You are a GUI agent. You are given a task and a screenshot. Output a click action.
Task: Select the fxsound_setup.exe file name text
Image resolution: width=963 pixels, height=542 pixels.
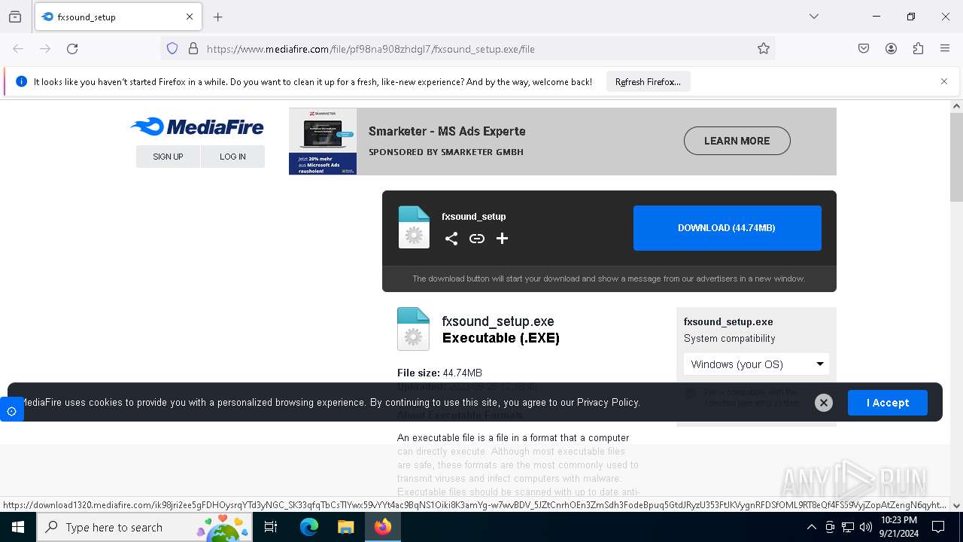click(x=498, y=321)
